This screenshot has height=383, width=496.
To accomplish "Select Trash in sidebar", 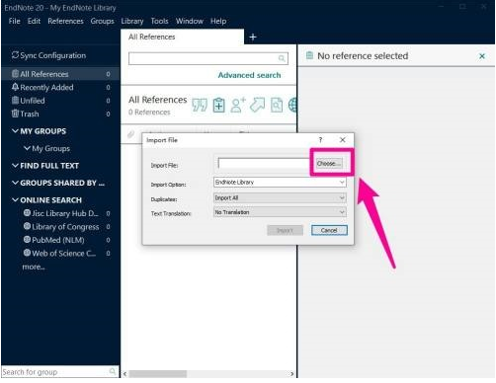I will pyautogui.click(x=60, y=114).
